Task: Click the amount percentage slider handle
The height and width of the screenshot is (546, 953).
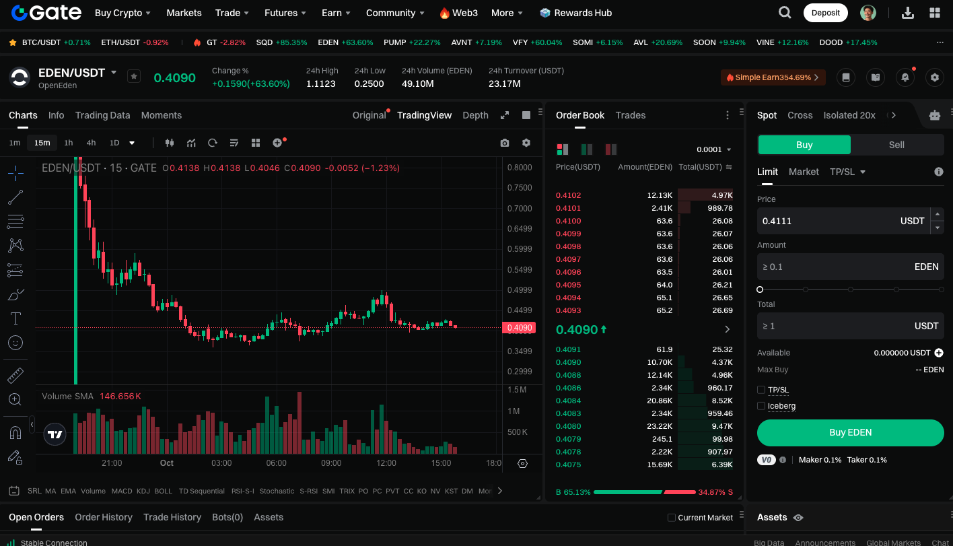Action: tap(760, 289)
